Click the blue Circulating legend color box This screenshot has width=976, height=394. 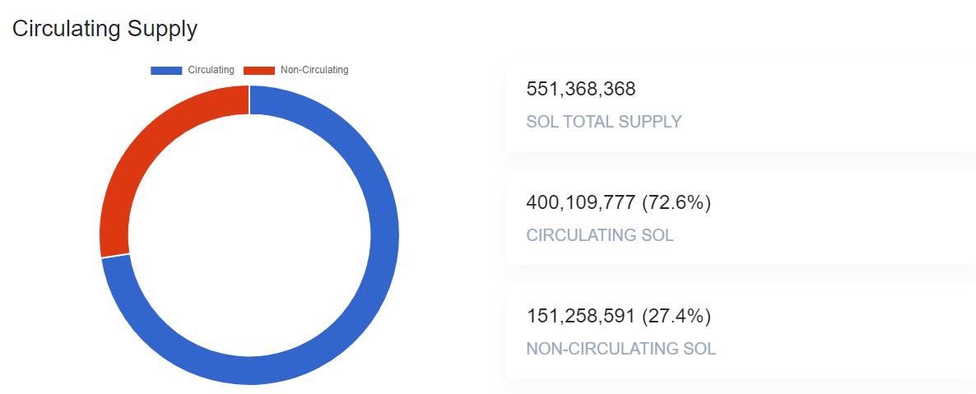pos(166,71)
